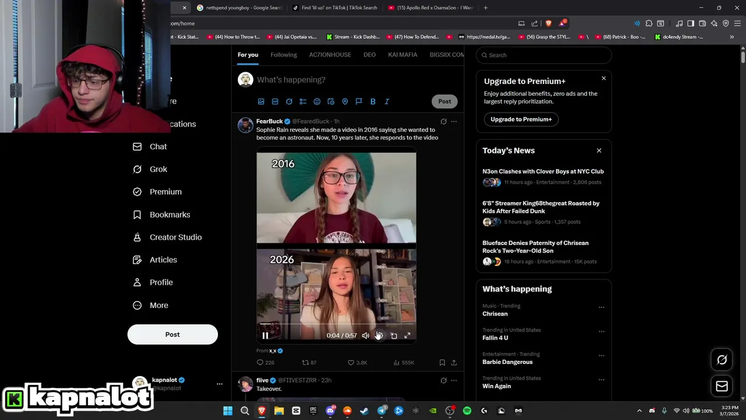Dismiss the Premium+ upgrade card
This screenshot has width=746, height=420.
[604, 78]
